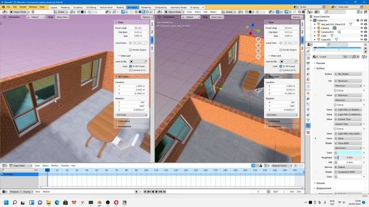Open the Keying popover in timeline
This screenshot has width=369, height=207.
28,191
